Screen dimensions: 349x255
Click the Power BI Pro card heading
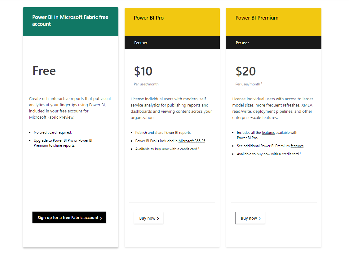pyautogui.click(x=149, y=18)
